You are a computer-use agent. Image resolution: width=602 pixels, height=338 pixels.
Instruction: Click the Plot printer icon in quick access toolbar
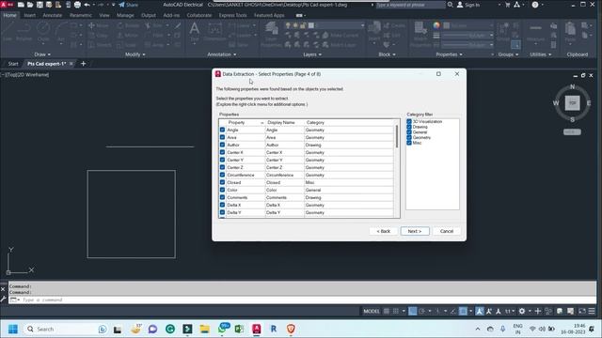77,5
